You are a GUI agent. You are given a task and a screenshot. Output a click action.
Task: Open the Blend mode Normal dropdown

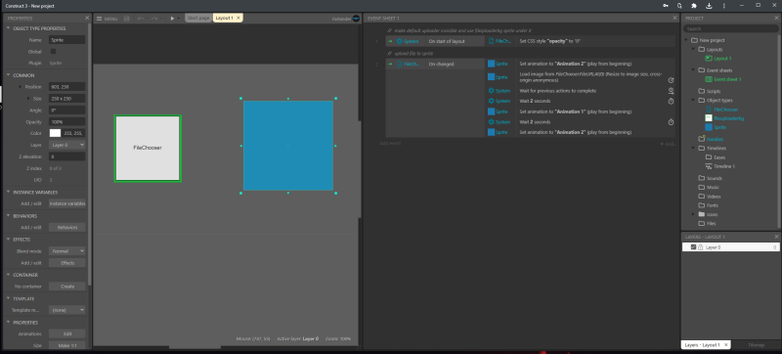point(66,251)
